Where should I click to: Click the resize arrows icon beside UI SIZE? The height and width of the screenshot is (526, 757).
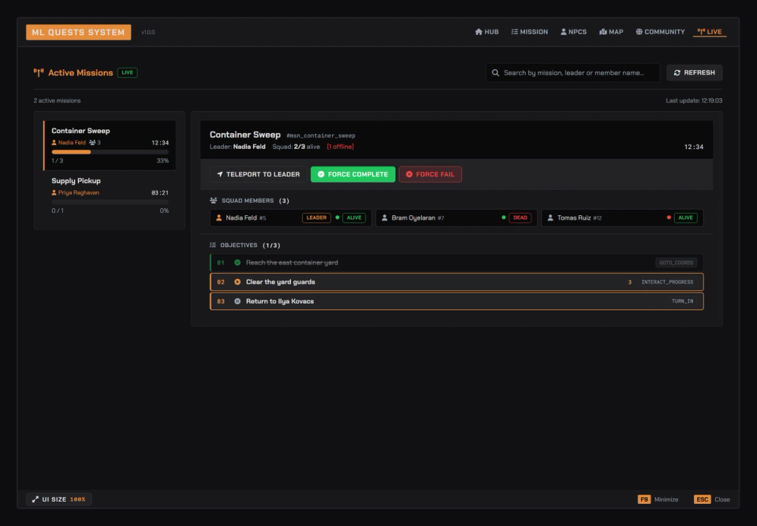(35, 499)
